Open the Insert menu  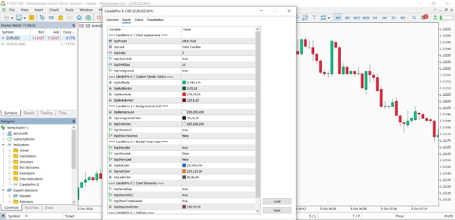pyautogui.click(x=38, y=10)
